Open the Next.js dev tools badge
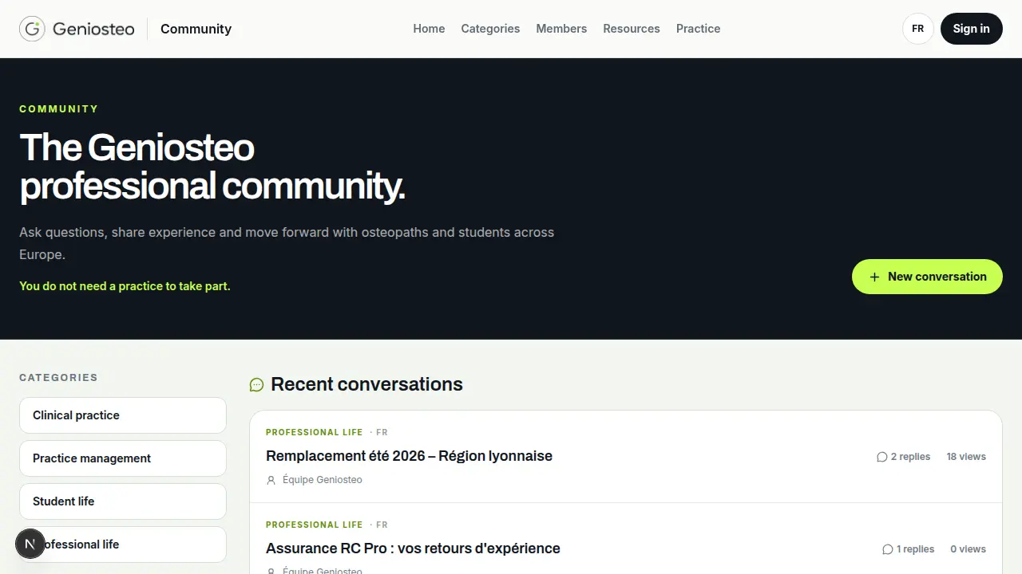Image resolution: width=1022 pixels, height=574 pixels. (30, 545)
